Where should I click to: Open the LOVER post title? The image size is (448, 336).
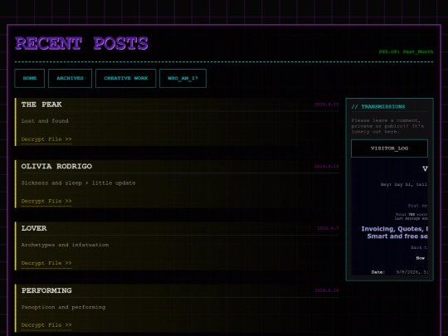[34, 228]
